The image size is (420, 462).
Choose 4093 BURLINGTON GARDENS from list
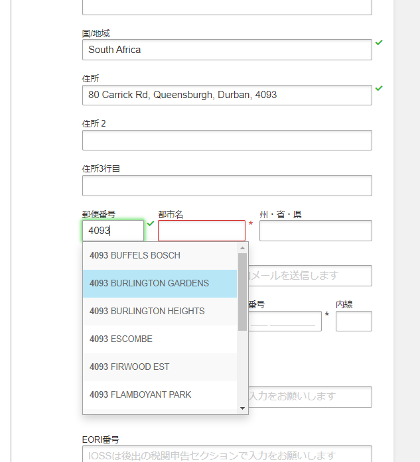coord(159,284)
